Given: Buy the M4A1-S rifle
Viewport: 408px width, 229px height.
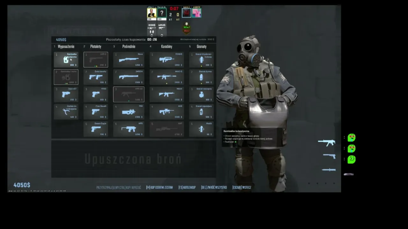Looking at the screenshot, I should [x=167, y=77].
